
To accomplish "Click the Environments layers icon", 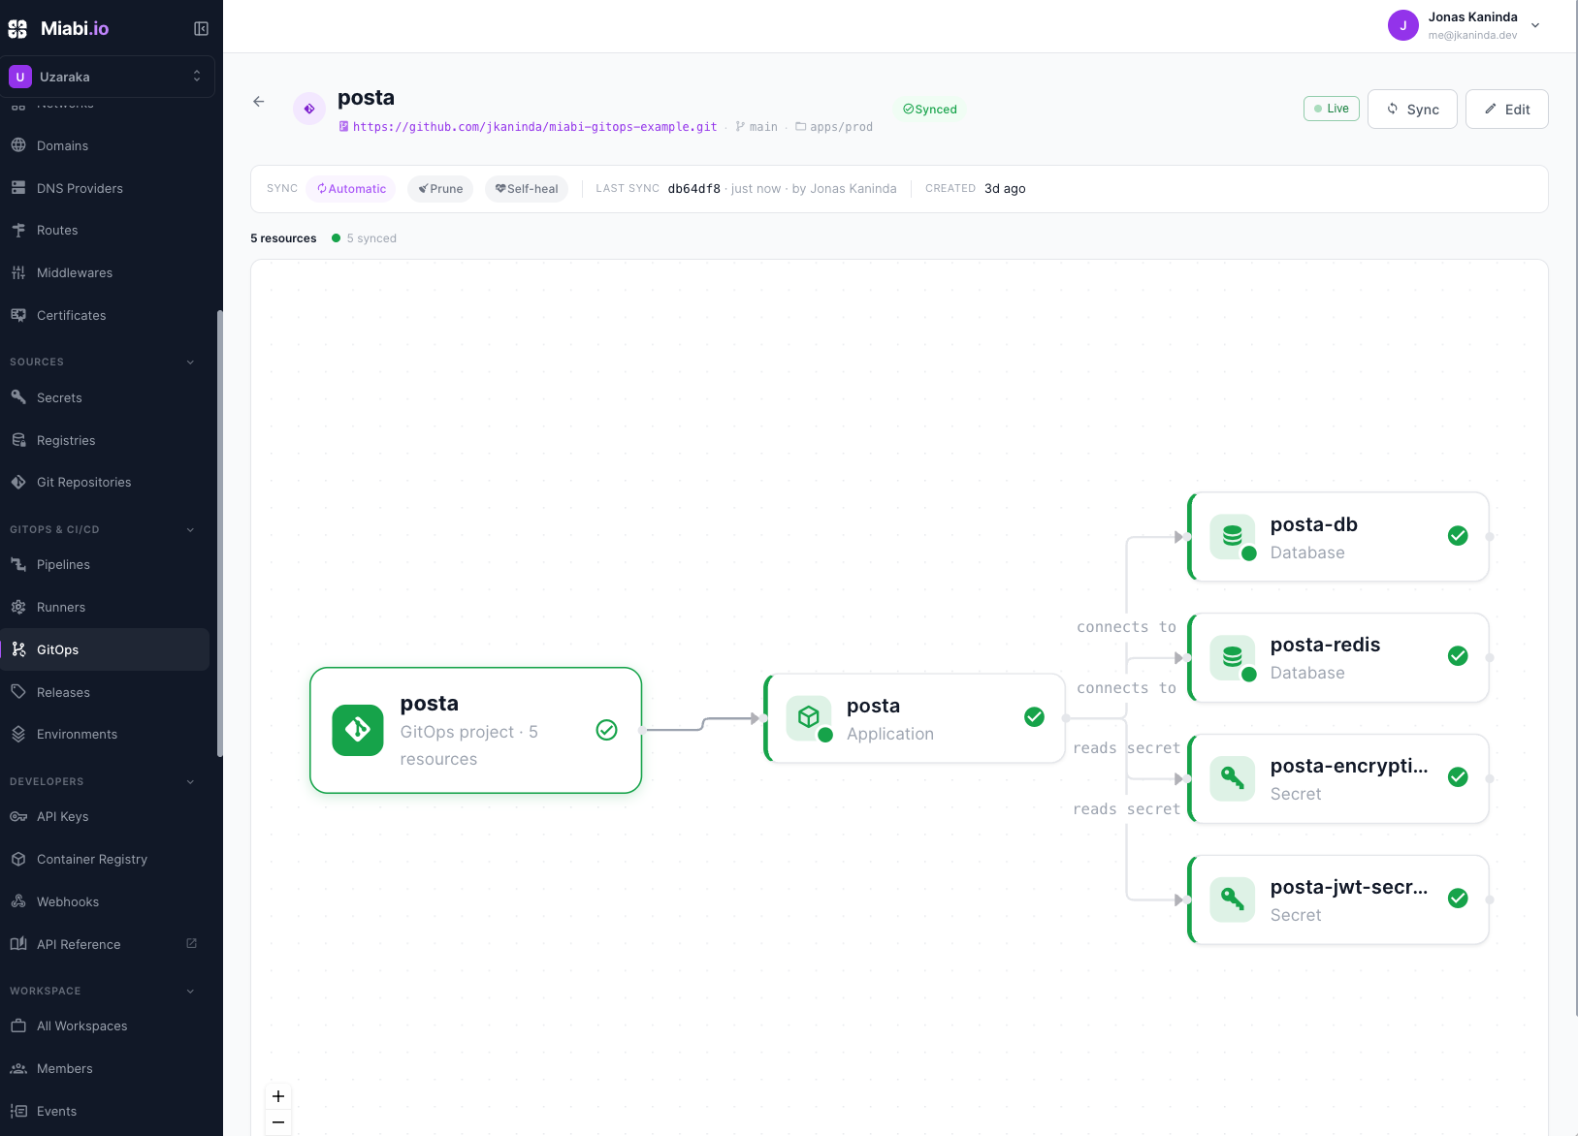I will pos(18,734).
